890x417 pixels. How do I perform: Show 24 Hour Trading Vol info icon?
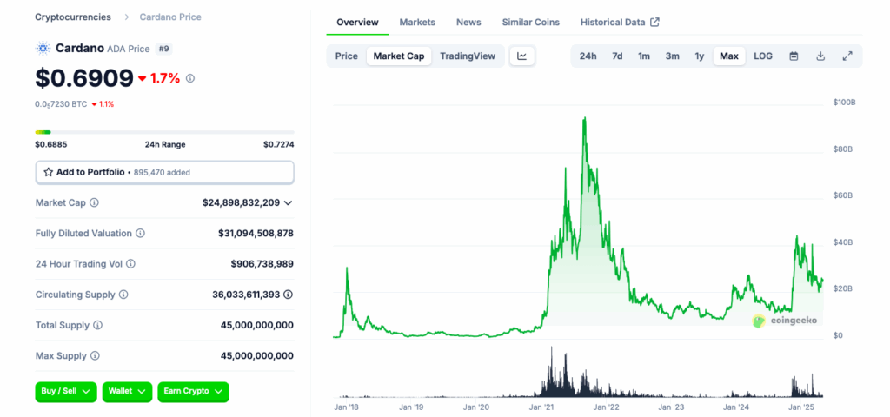point(131,264)
